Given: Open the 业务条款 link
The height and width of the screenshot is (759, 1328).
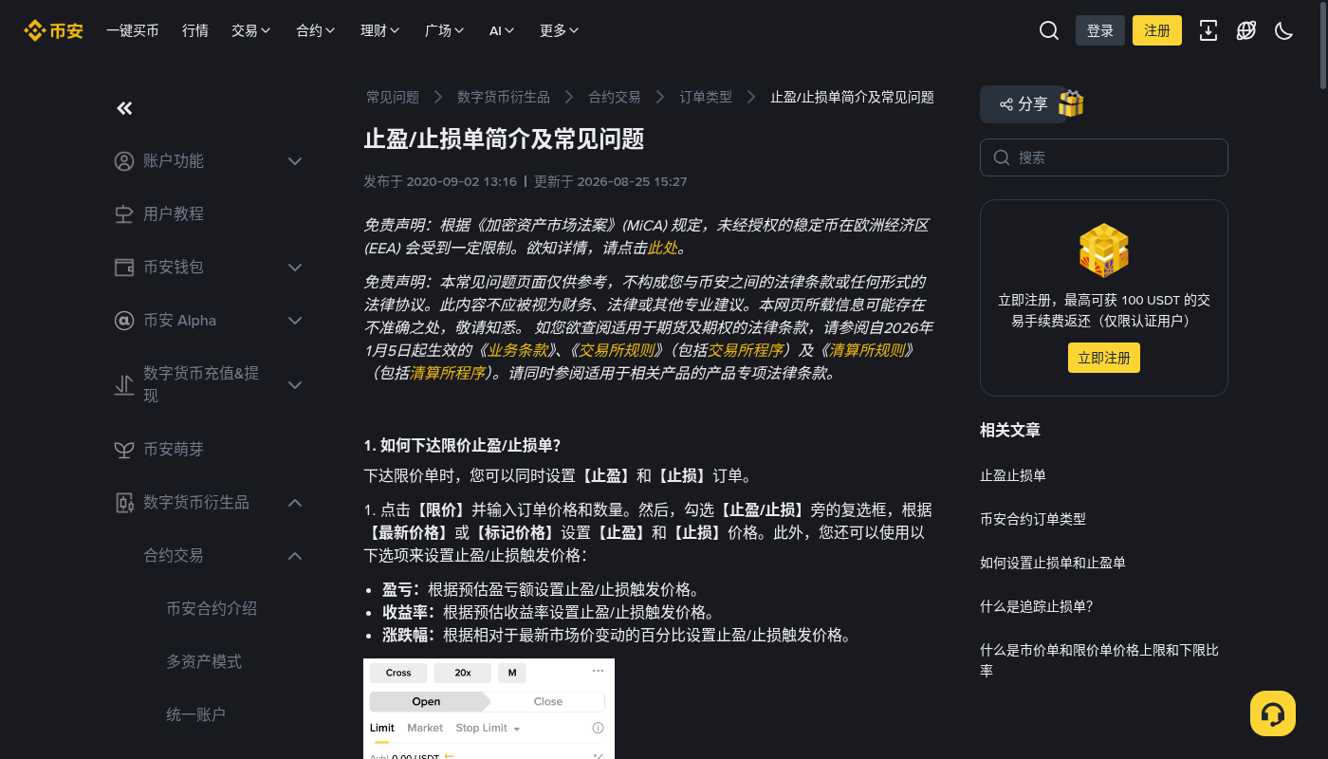Looking at the screenshot, I should tap(518, 350).
